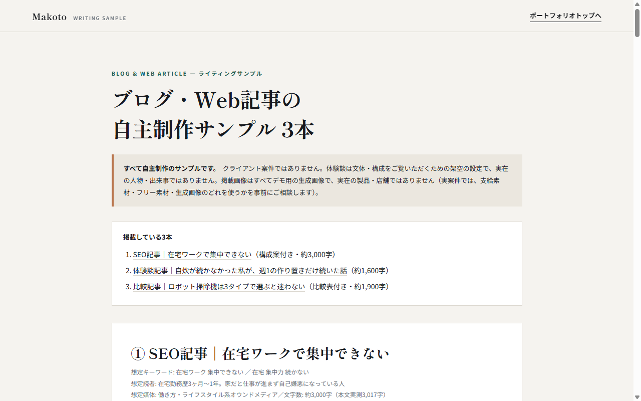Viewport: 641px width, 401px height.
Task: Open the ポートフォリオトップへ link
Action: click(565, 16)
